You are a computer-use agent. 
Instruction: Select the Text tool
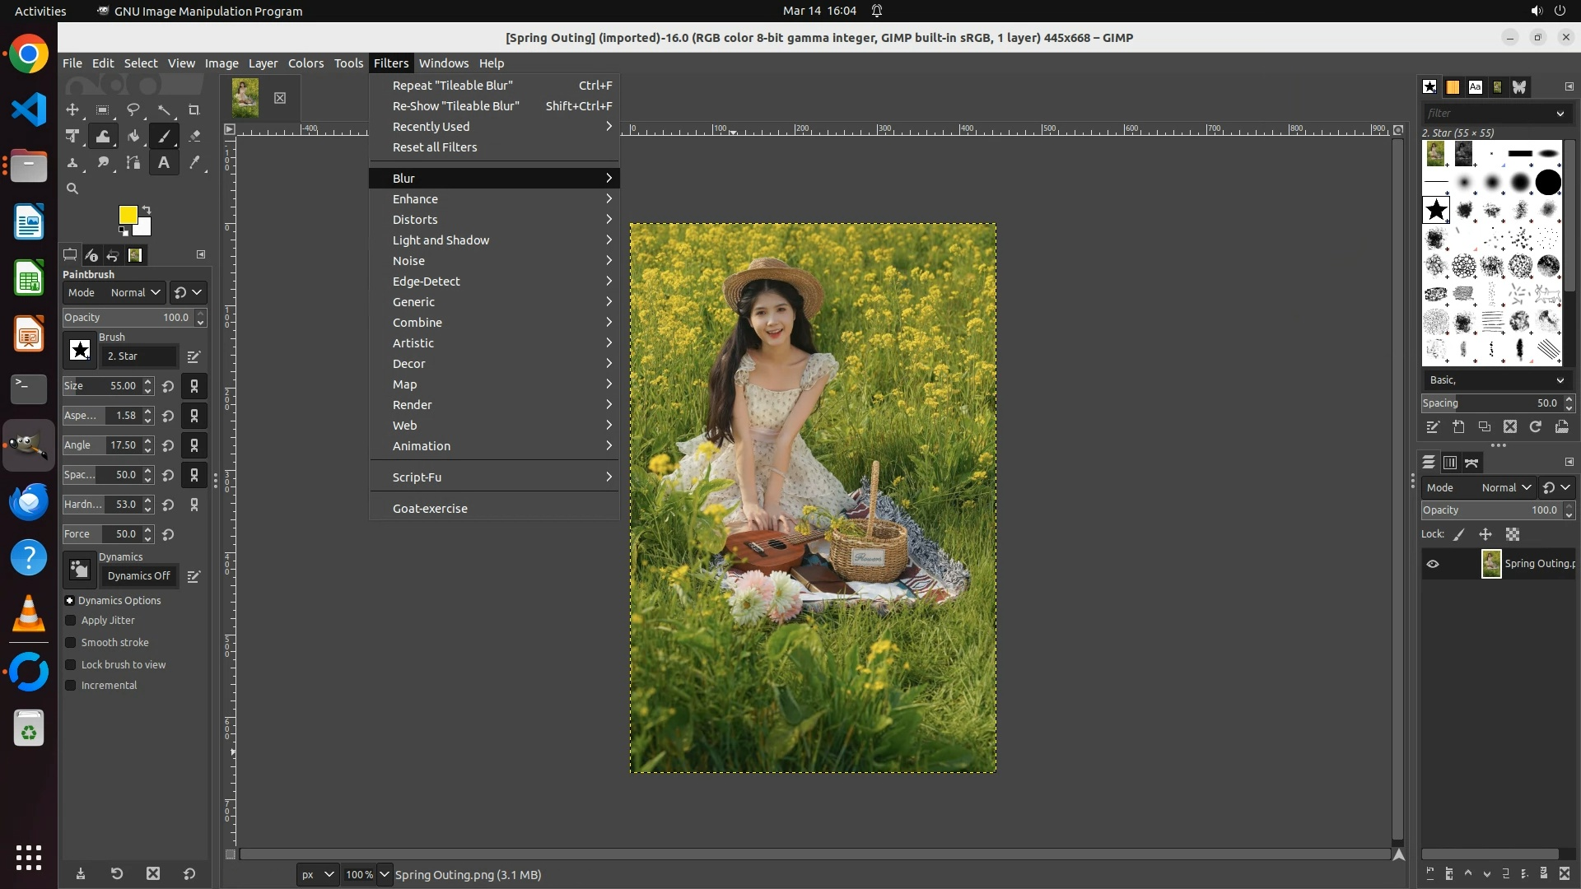pos(164,163)
